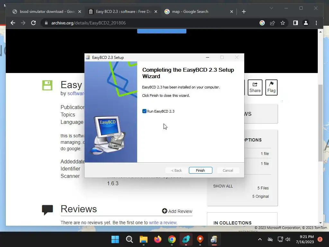Close the Easy BCD 2.3 tab
Image resolution: width=329 pixels, height=247 pixels.
156,12
